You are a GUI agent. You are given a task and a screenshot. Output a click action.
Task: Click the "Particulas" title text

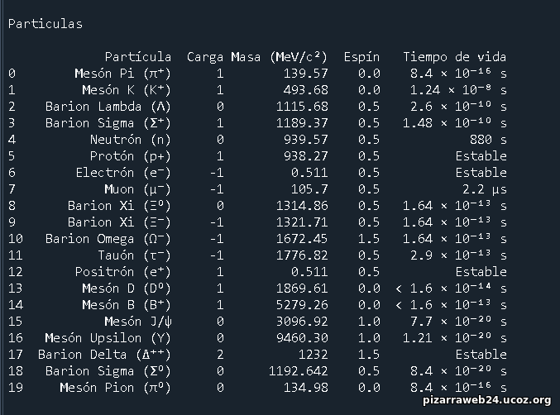[45, 24]
